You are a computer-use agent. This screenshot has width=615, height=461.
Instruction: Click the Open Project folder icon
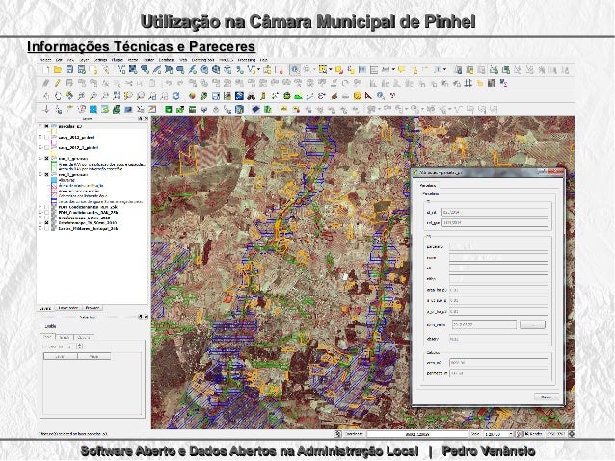(58, 70)
